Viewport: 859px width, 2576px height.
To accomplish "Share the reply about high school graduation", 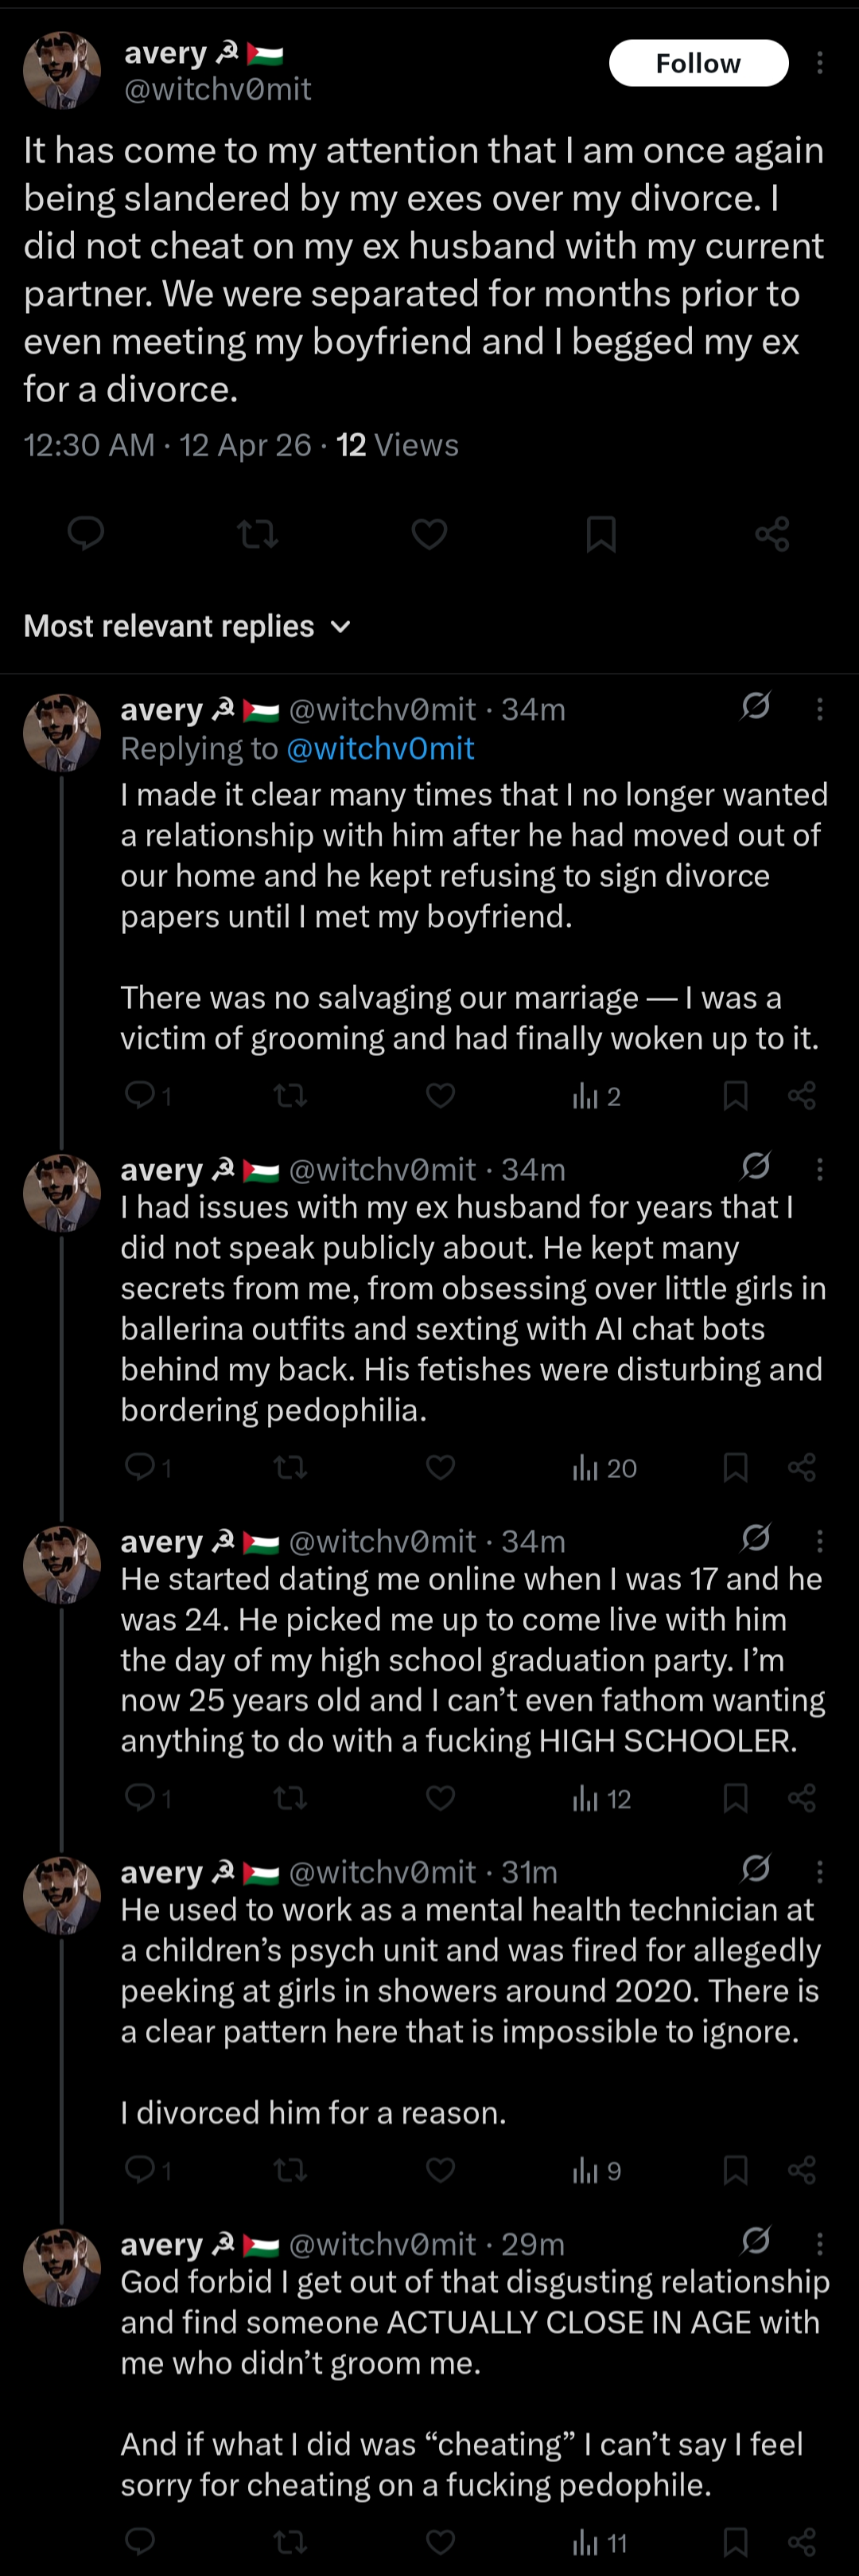I will click(802, 1798).
